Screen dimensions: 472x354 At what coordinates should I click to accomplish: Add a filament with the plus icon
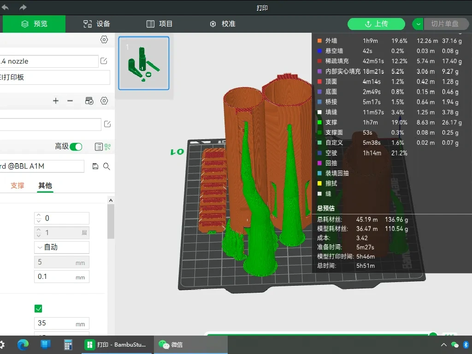pyautogui.click(x=56, y=100)
